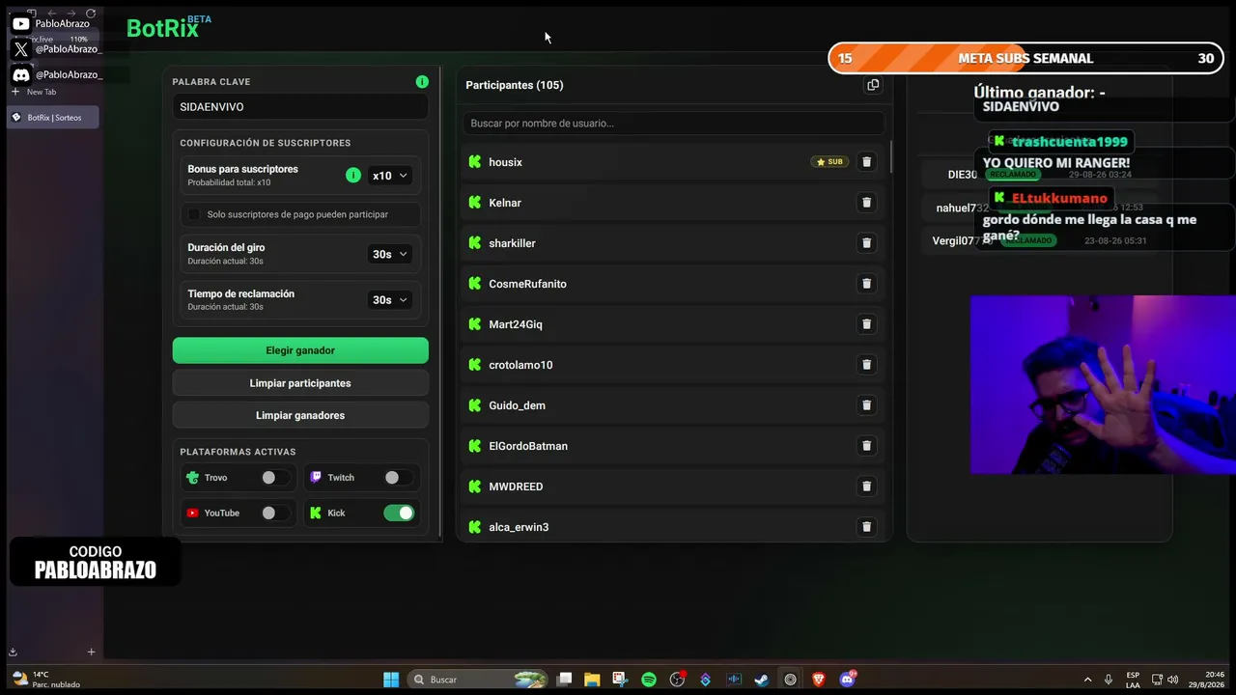Remove crotolamo10 using the trash icon

(x=866, y=365)
